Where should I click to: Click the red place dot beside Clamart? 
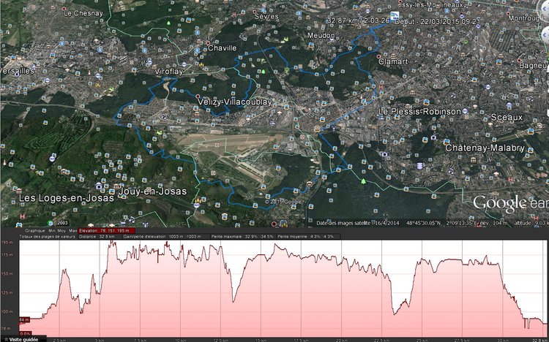pyautogui.click(x=378, y=56)
